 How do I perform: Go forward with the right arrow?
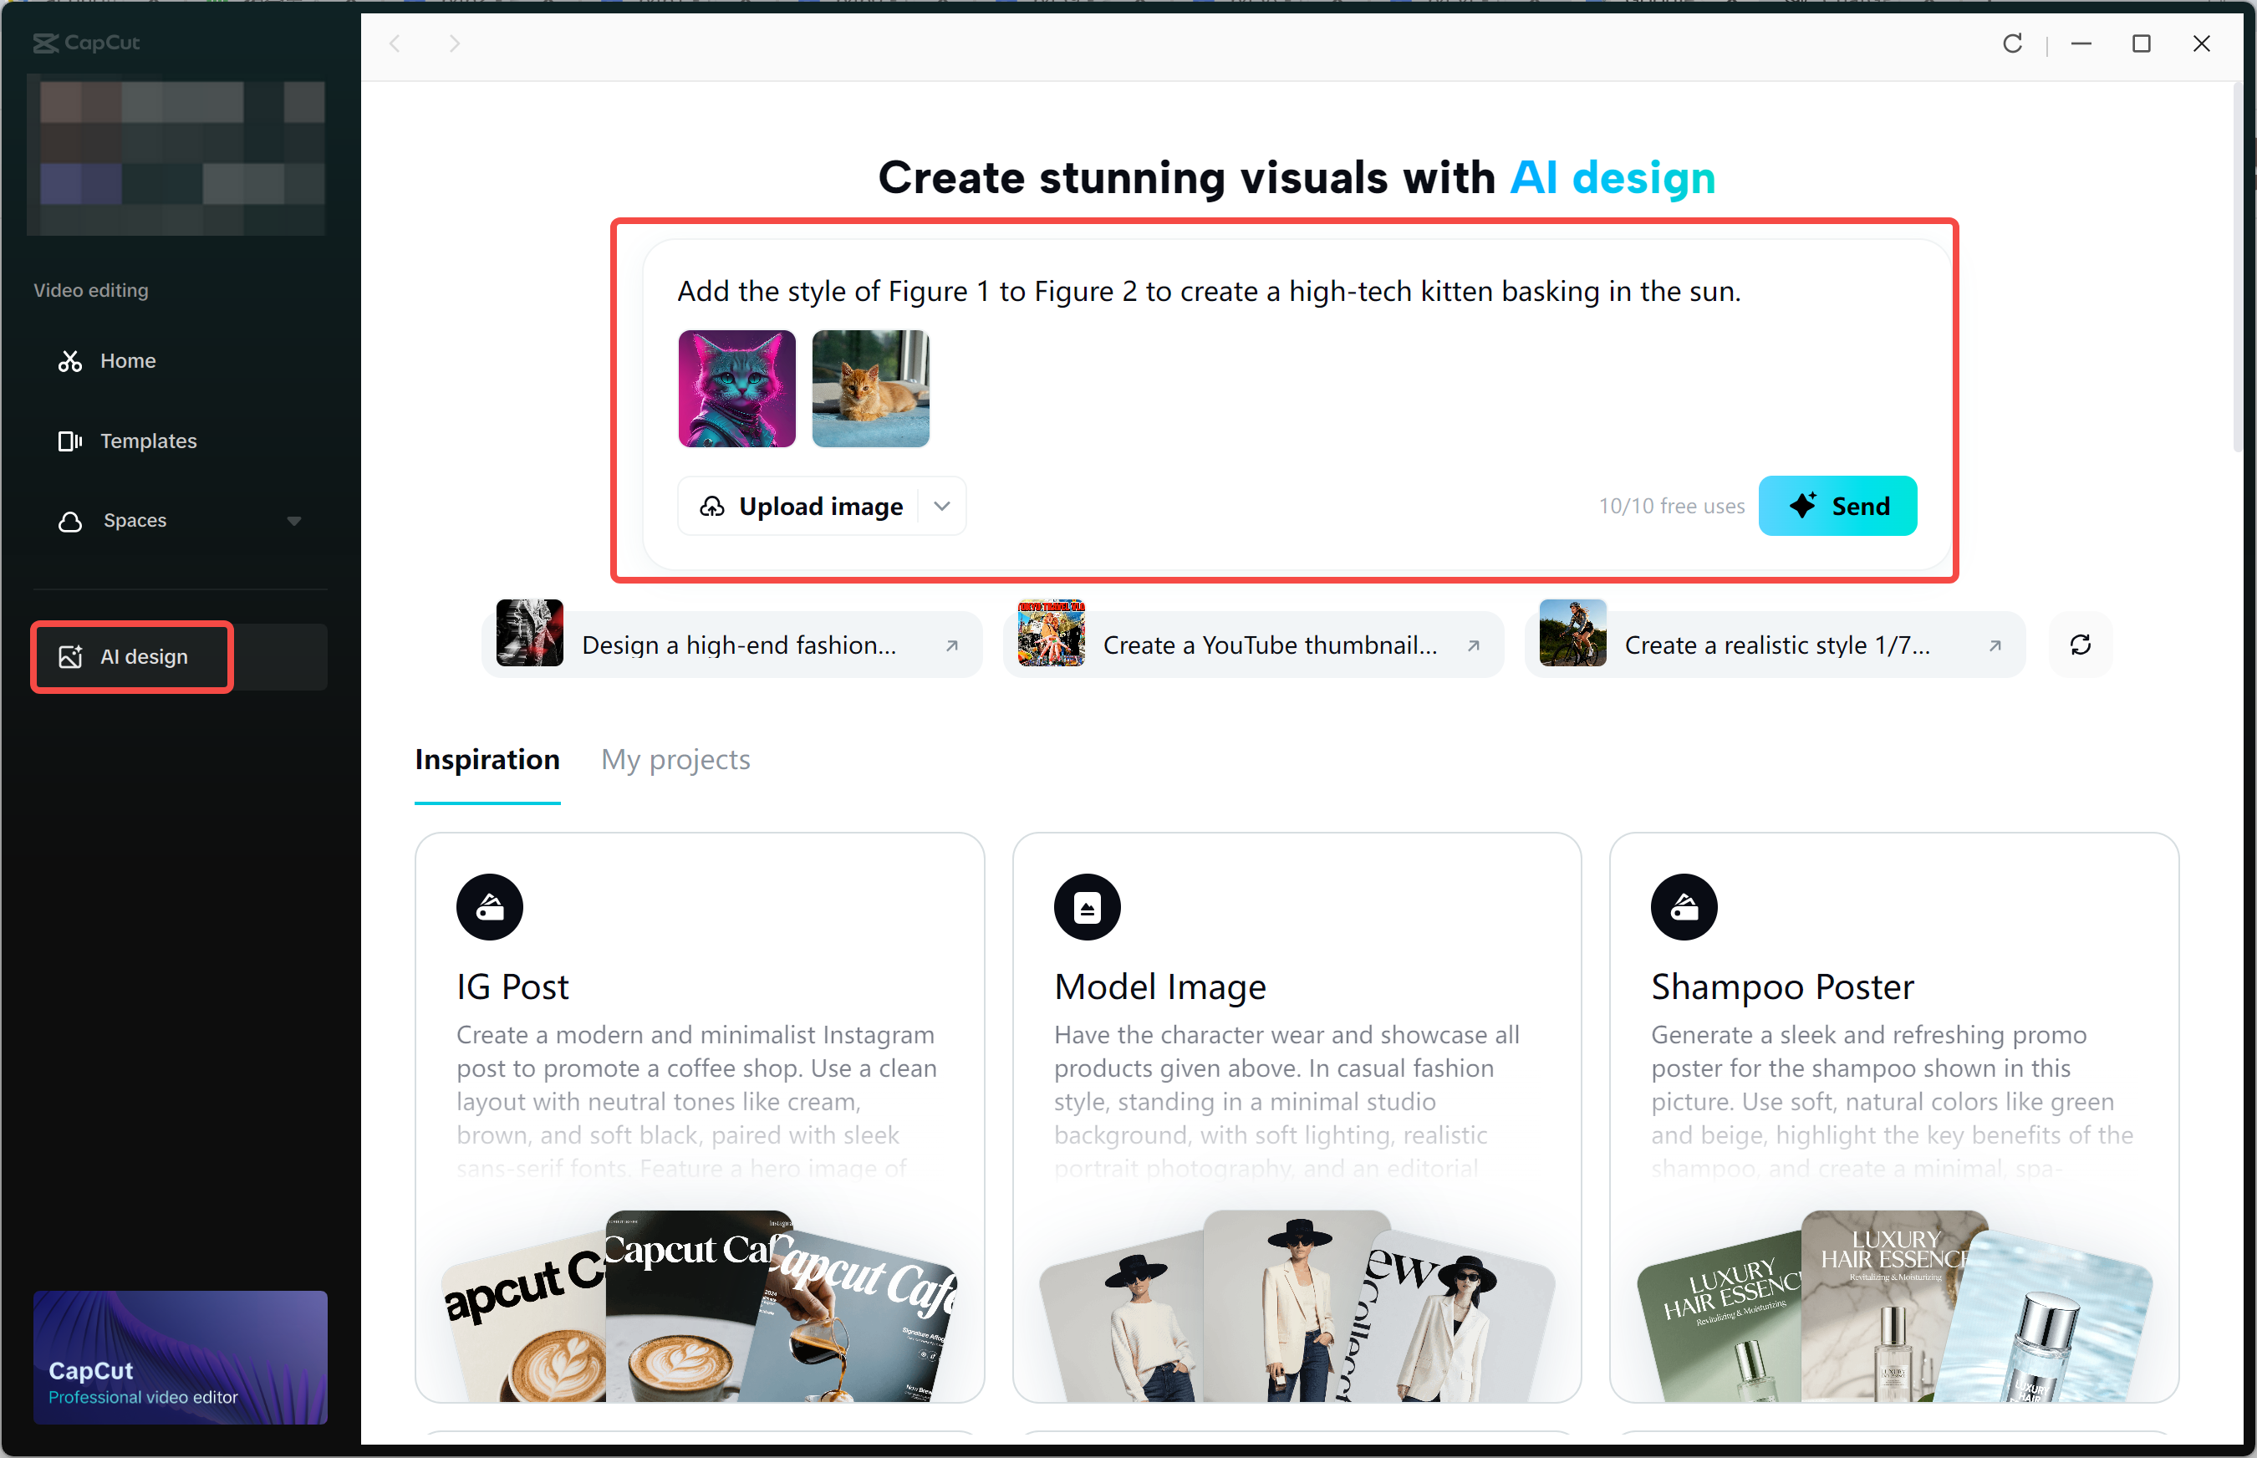[x=455, y=43]
